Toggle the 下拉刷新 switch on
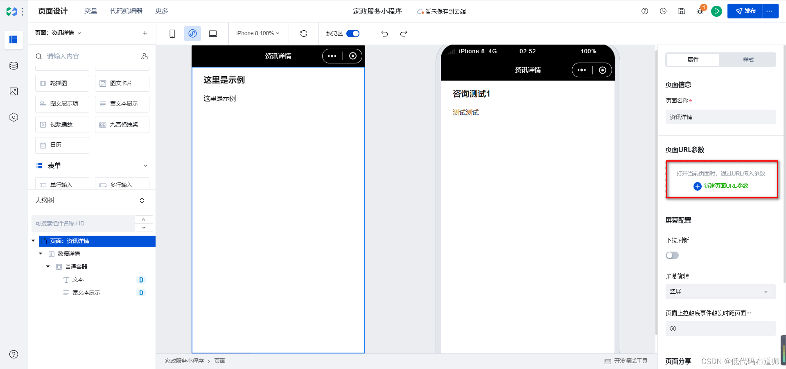The height and width of the screenshot is (369, 786). pyautogui.click(x=672, y=255)
